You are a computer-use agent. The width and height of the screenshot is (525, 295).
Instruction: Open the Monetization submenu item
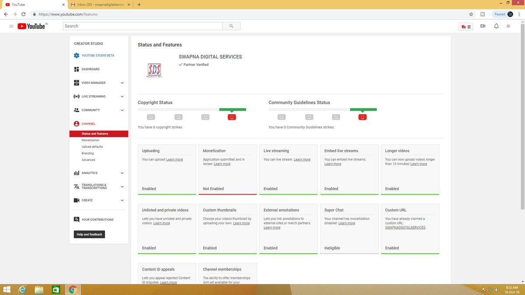(91, 140)
